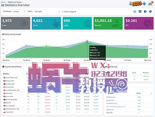Viewport: 155px width, 117px height.
Task: Open the $0.261 EPC card
Action: (139, 23)
